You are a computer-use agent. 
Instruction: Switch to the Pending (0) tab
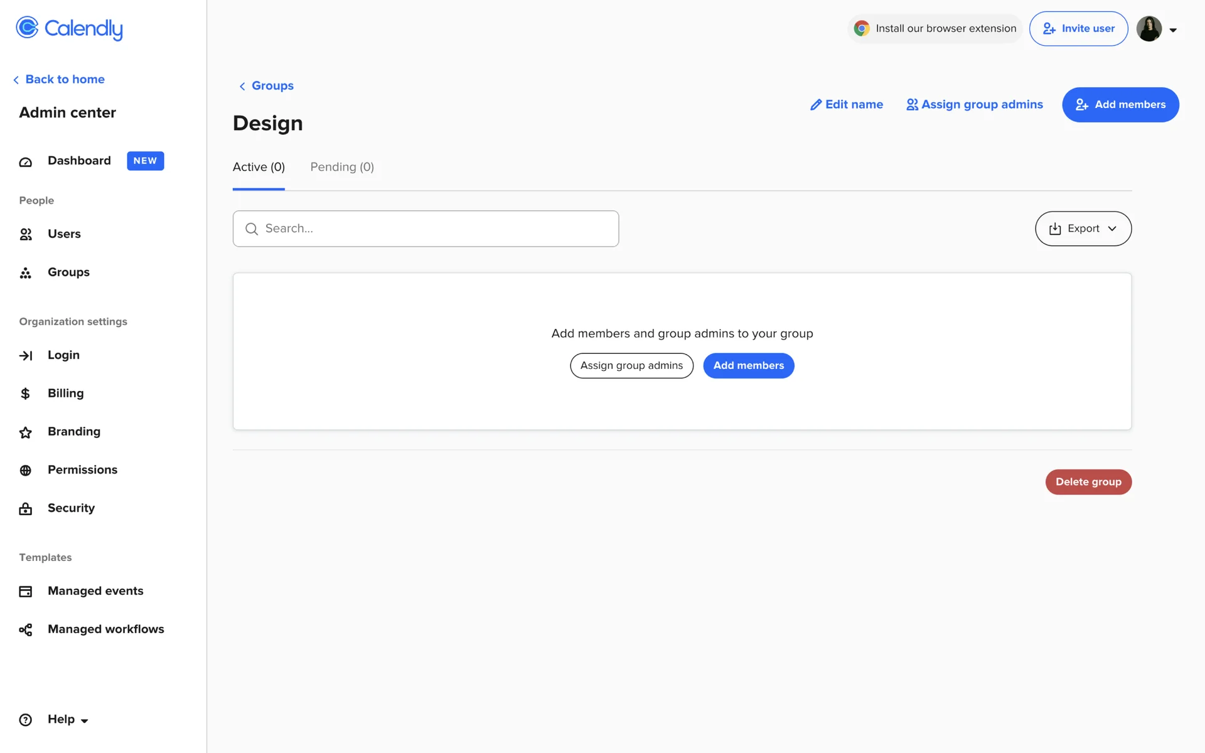point(342,168)
